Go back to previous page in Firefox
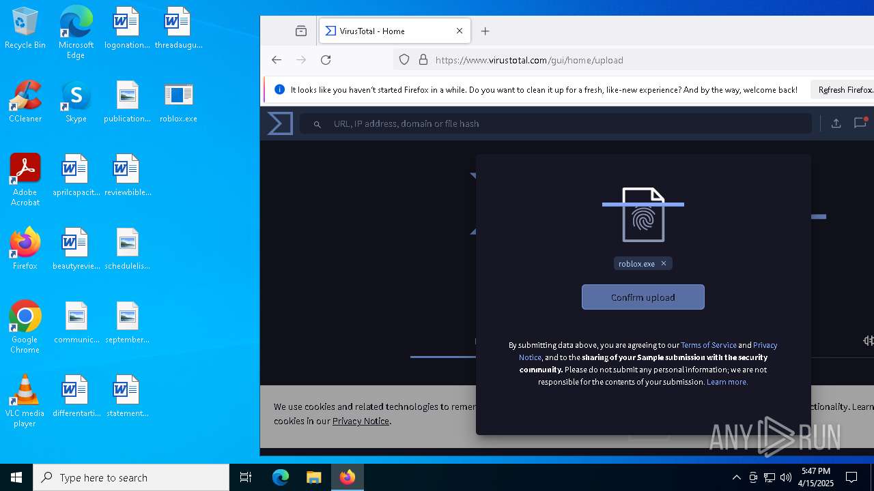This screenshot has height=491, width=874. [x=277, y=60]
